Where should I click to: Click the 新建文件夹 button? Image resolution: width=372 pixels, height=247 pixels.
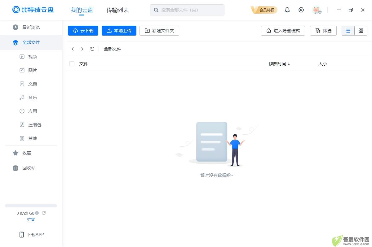tap(159, 31)
